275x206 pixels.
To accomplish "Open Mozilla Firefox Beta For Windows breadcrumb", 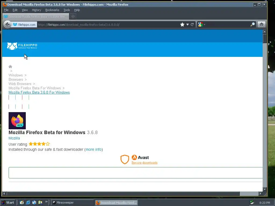I will 35,88.
